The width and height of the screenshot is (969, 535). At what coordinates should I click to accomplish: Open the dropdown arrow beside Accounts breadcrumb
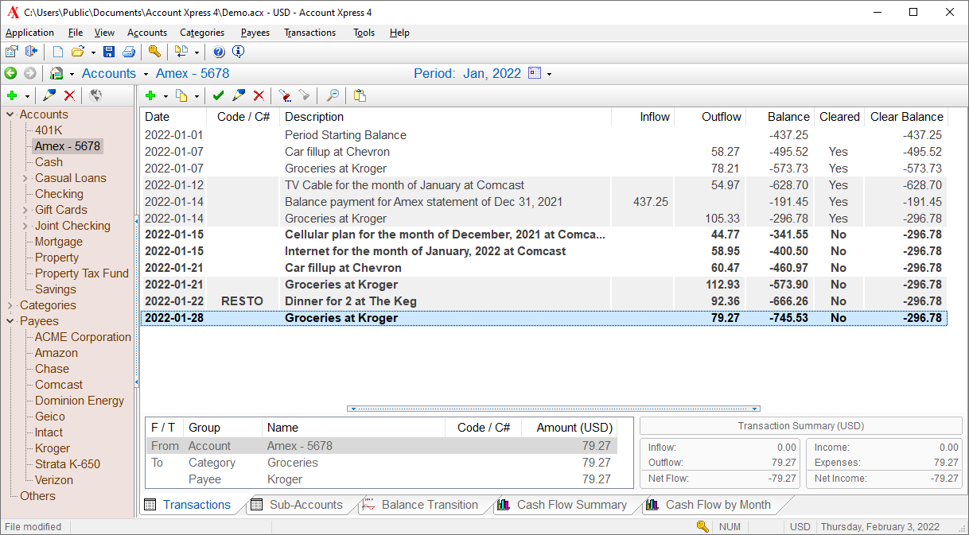146,74
